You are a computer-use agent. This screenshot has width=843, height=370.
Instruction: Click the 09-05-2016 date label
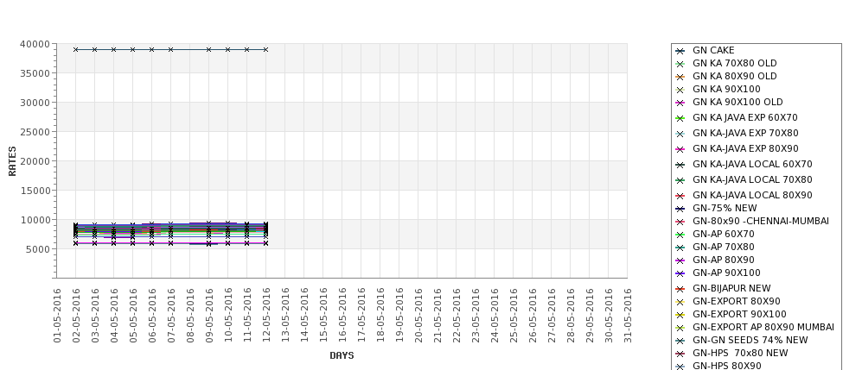coord(209,316)
